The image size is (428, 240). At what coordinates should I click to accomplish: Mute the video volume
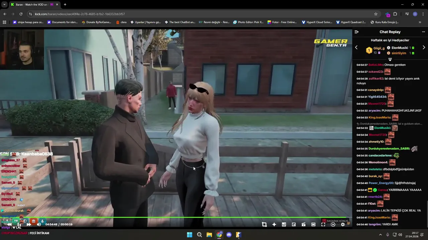pos(39,224)
